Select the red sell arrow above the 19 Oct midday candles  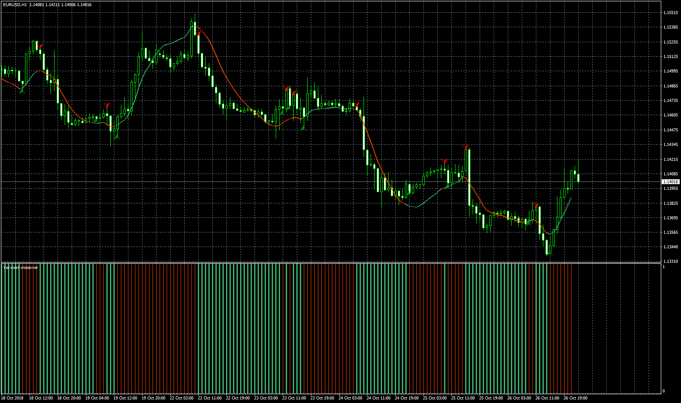[106, 105]
